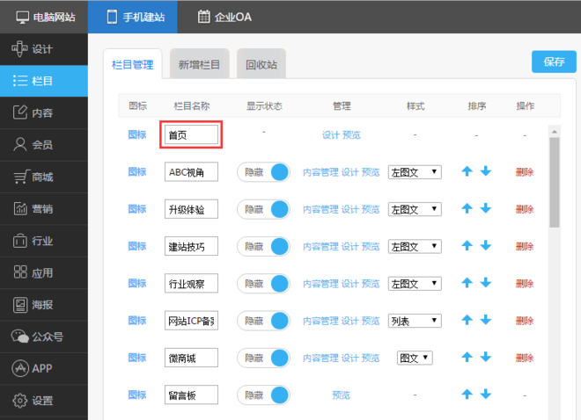Open 行业 sidebar section
This screenshot has height=420, width=581.
44,241
